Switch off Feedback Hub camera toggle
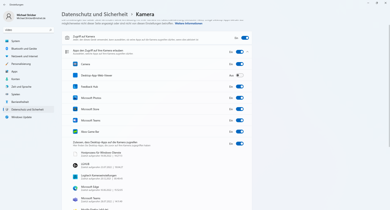The height and width of the screenshot is (210, 390). 240,87
